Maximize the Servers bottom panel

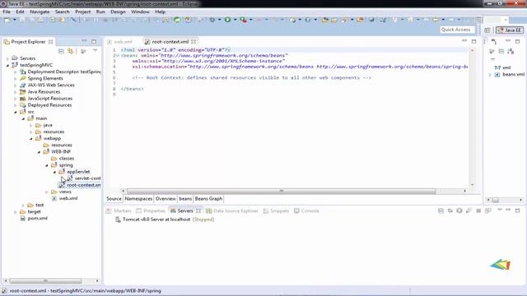tap(518, 210)
